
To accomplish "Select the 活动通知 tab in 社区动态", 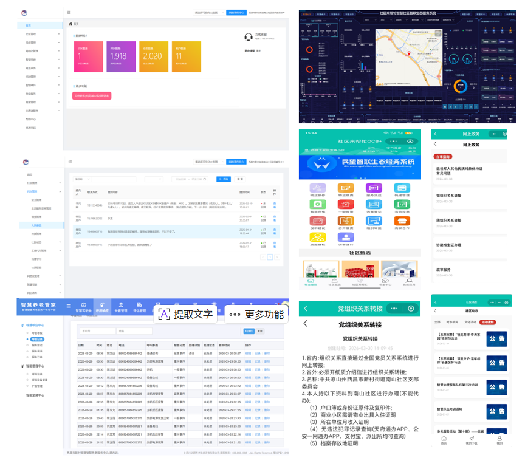I will [487, 322].
